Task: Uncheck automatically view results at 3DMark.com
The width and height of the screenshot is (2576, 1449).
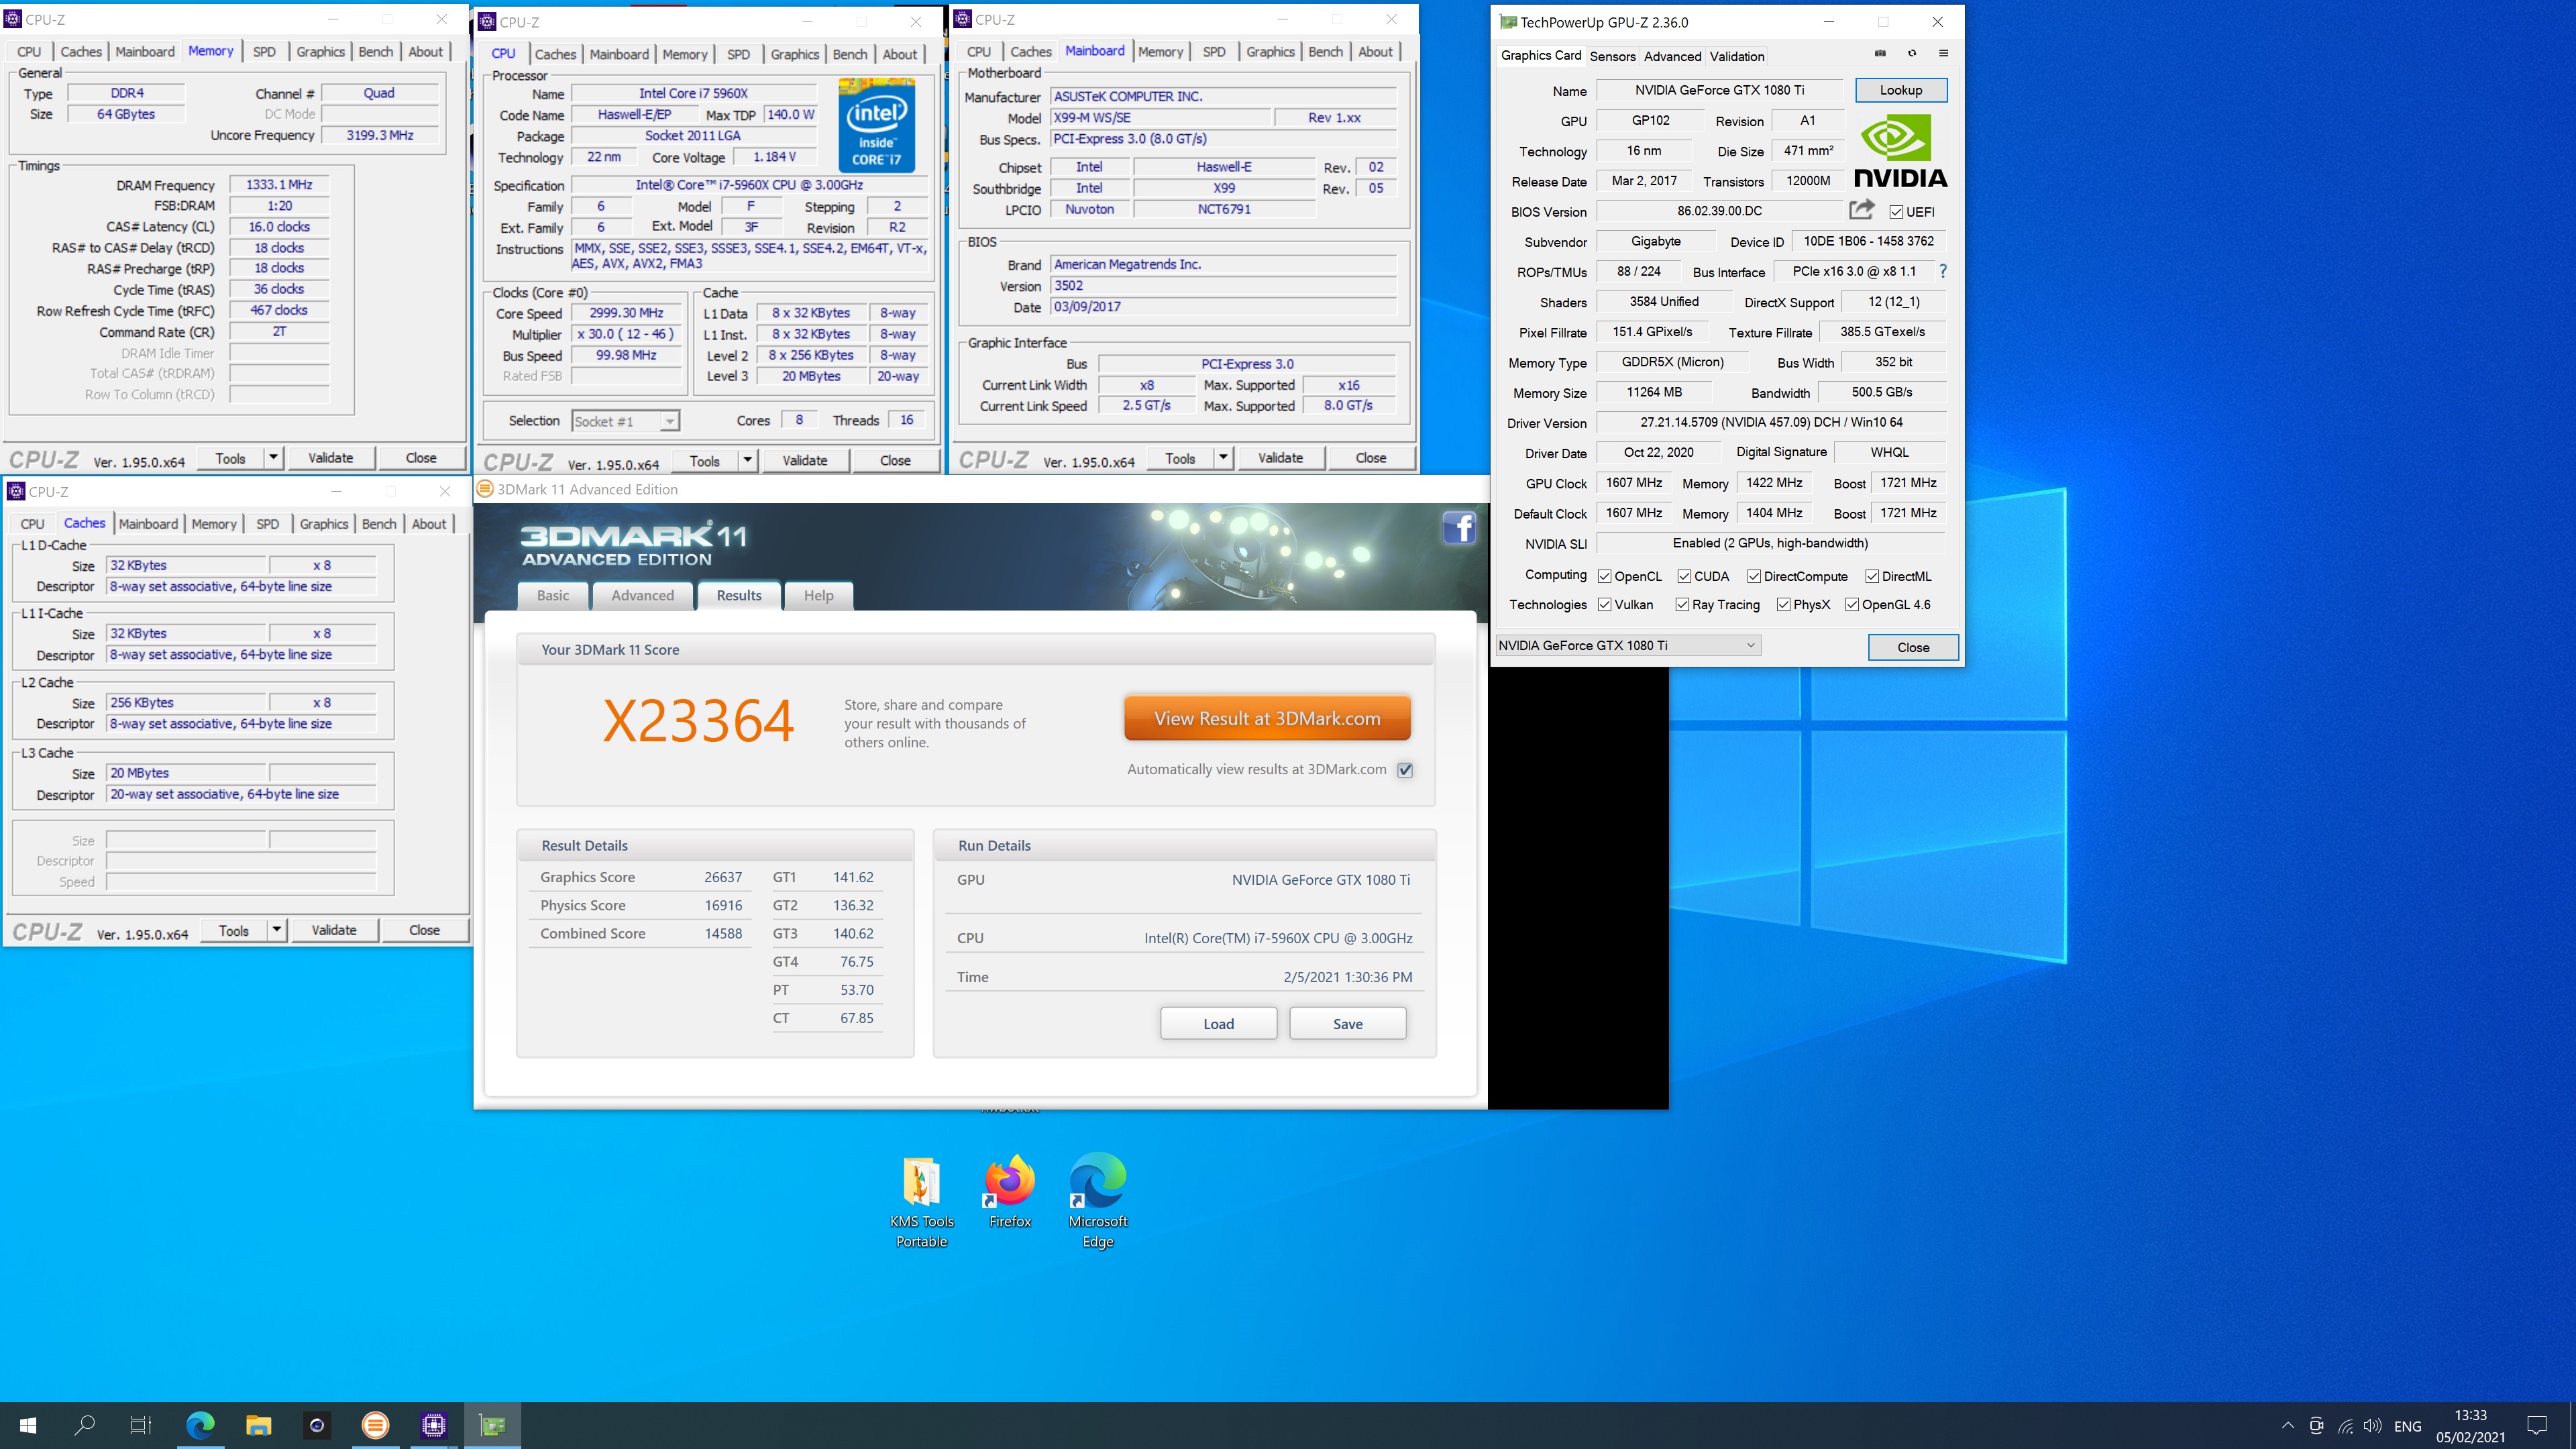Action: [1405, 769]
